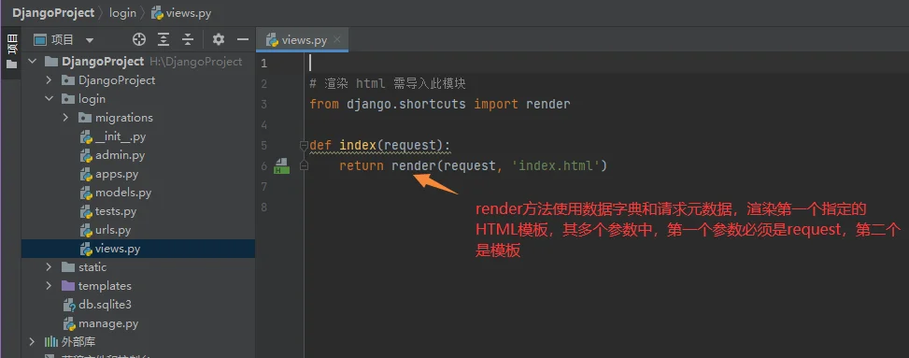Click the Expand All icon in project toolbar
This screenshot has height=358, width=909.
(164, 39)
